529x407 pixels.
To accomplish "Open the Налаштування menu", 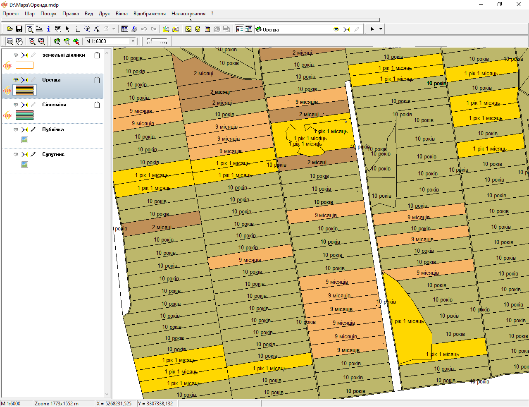I will point(188,14).
